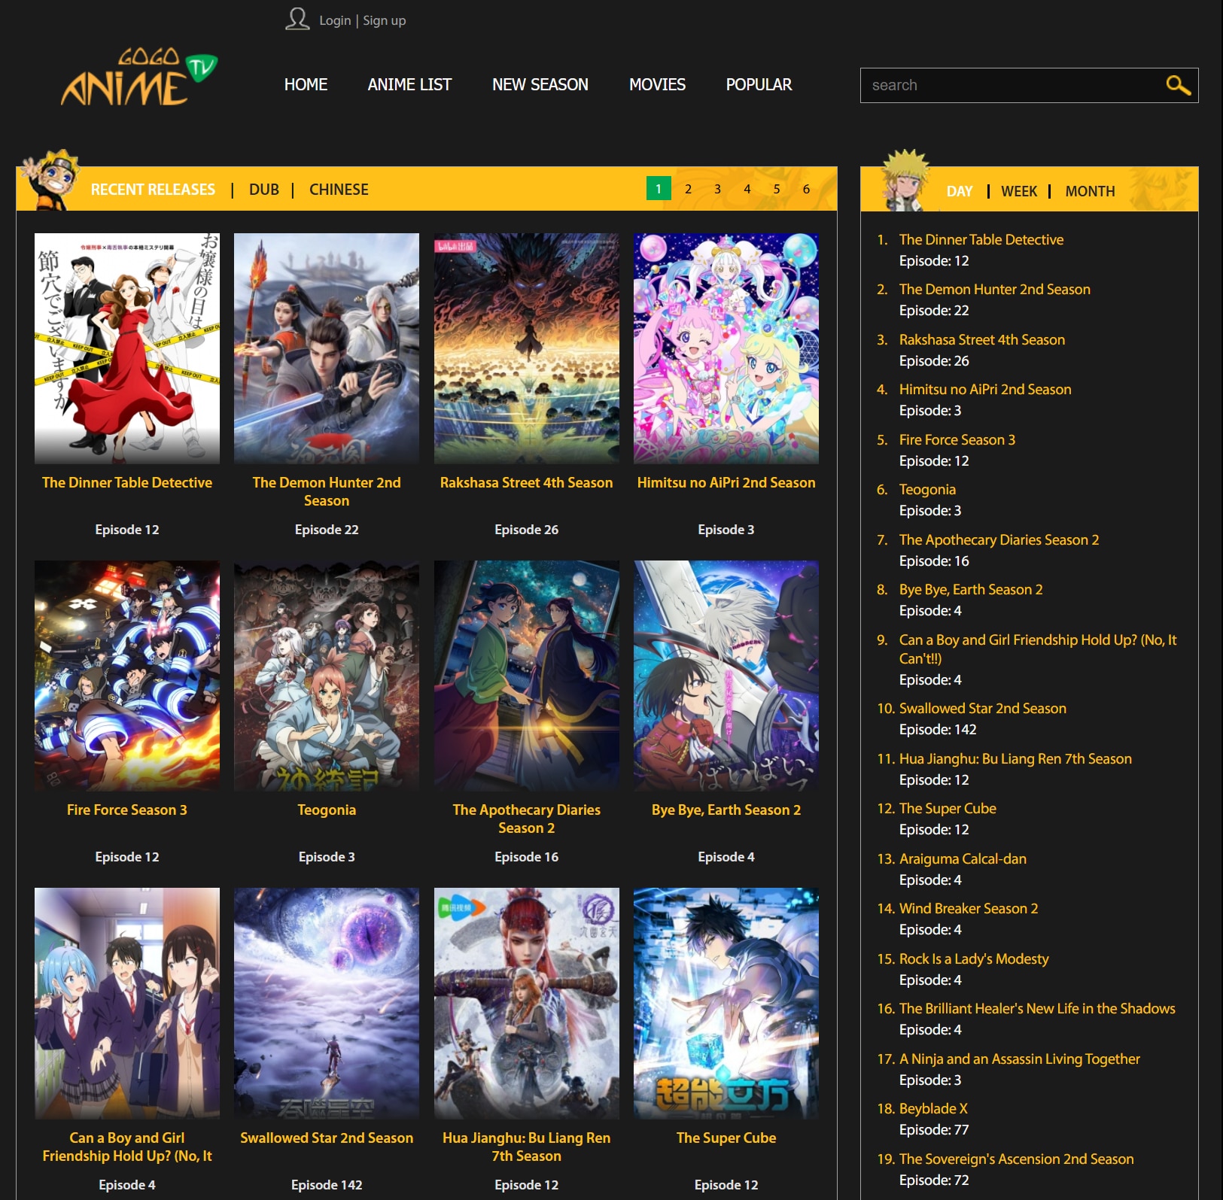Screen dimensions: 1223x1200
Task: Open ranking entry 6 Teogonia
Action: (927, 489)
